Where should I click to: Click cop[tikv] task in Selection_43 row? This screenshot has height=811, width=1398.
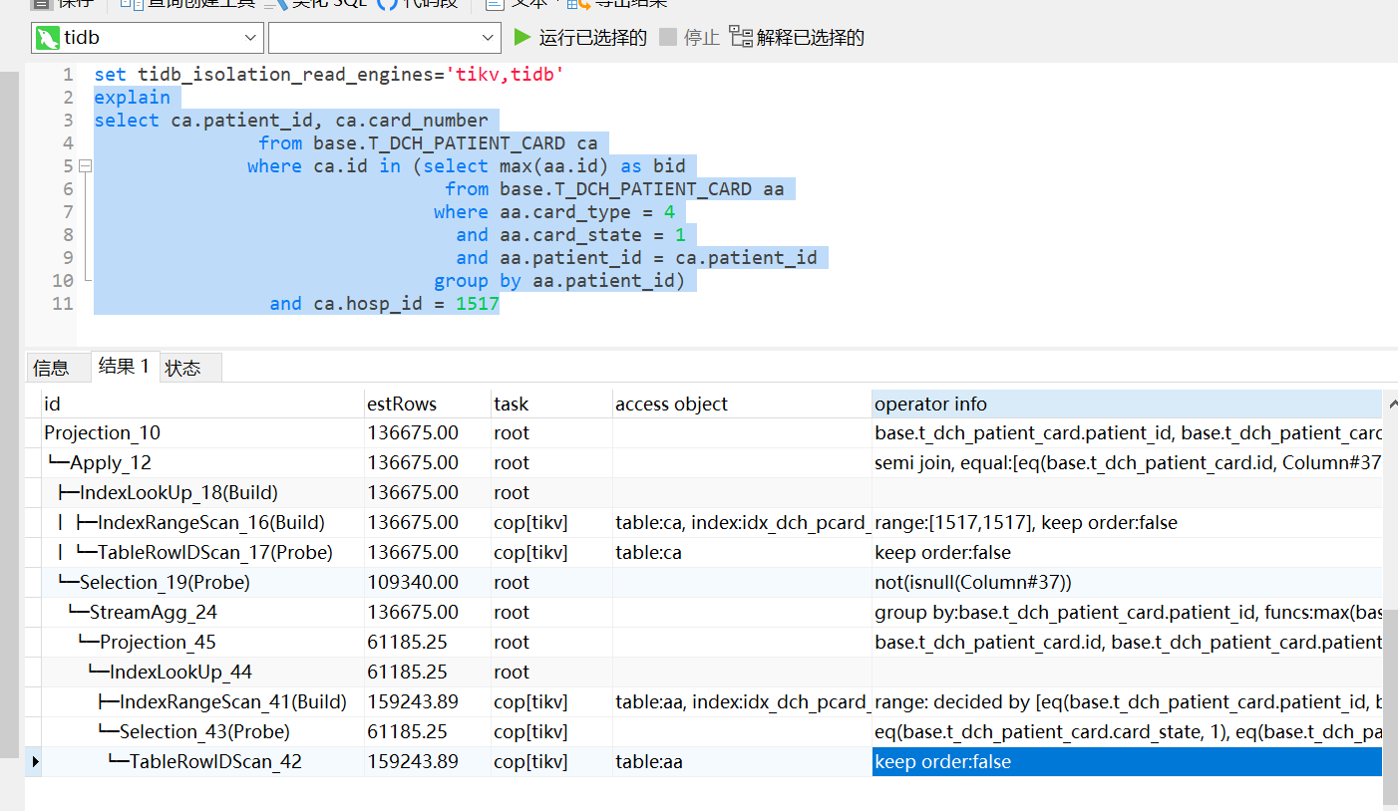(x=551, y=731)
